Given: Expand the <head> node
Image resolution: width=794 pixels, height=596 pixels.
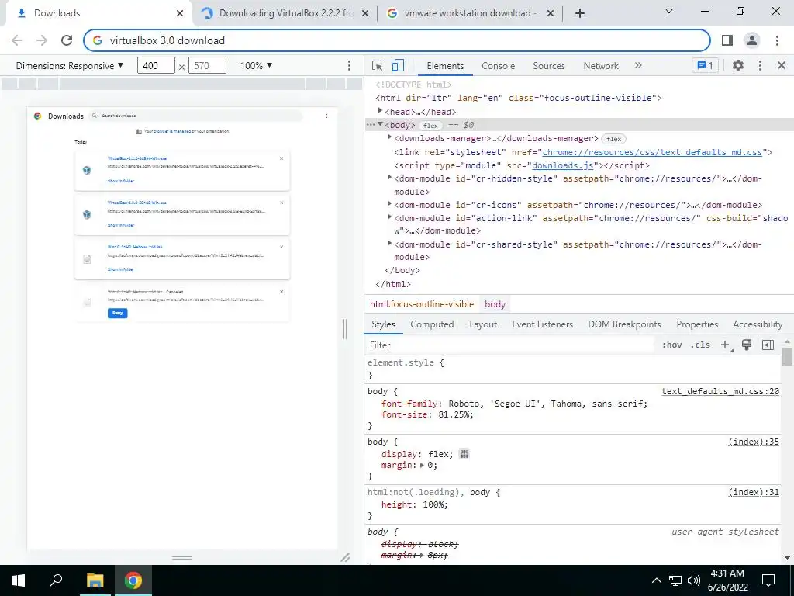Looking at the screenshot, I should coord(380,110).
